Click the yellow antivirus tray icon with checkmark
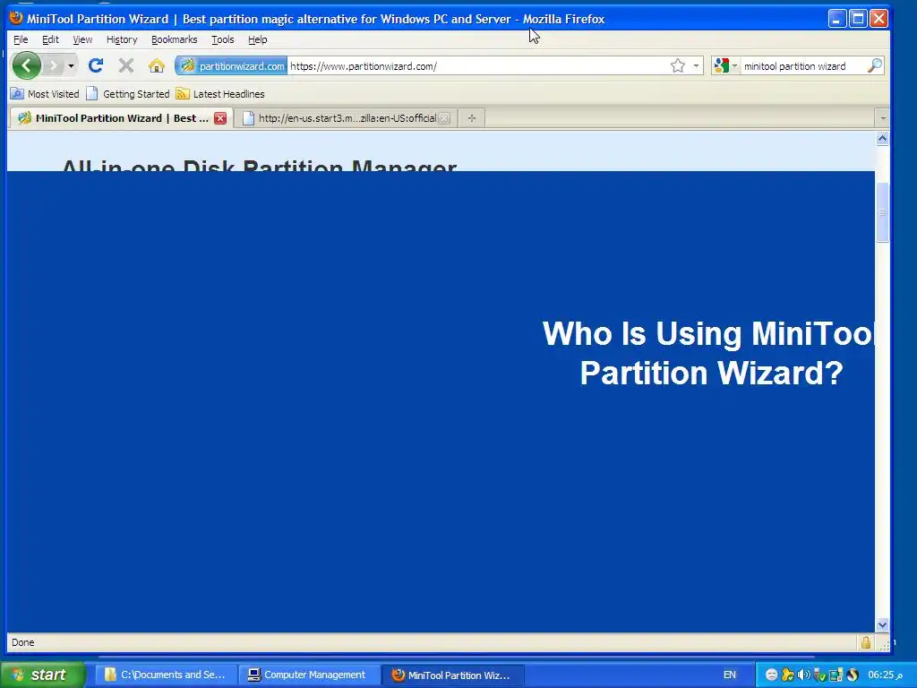 pyautogui.click(x=788, y=675)
